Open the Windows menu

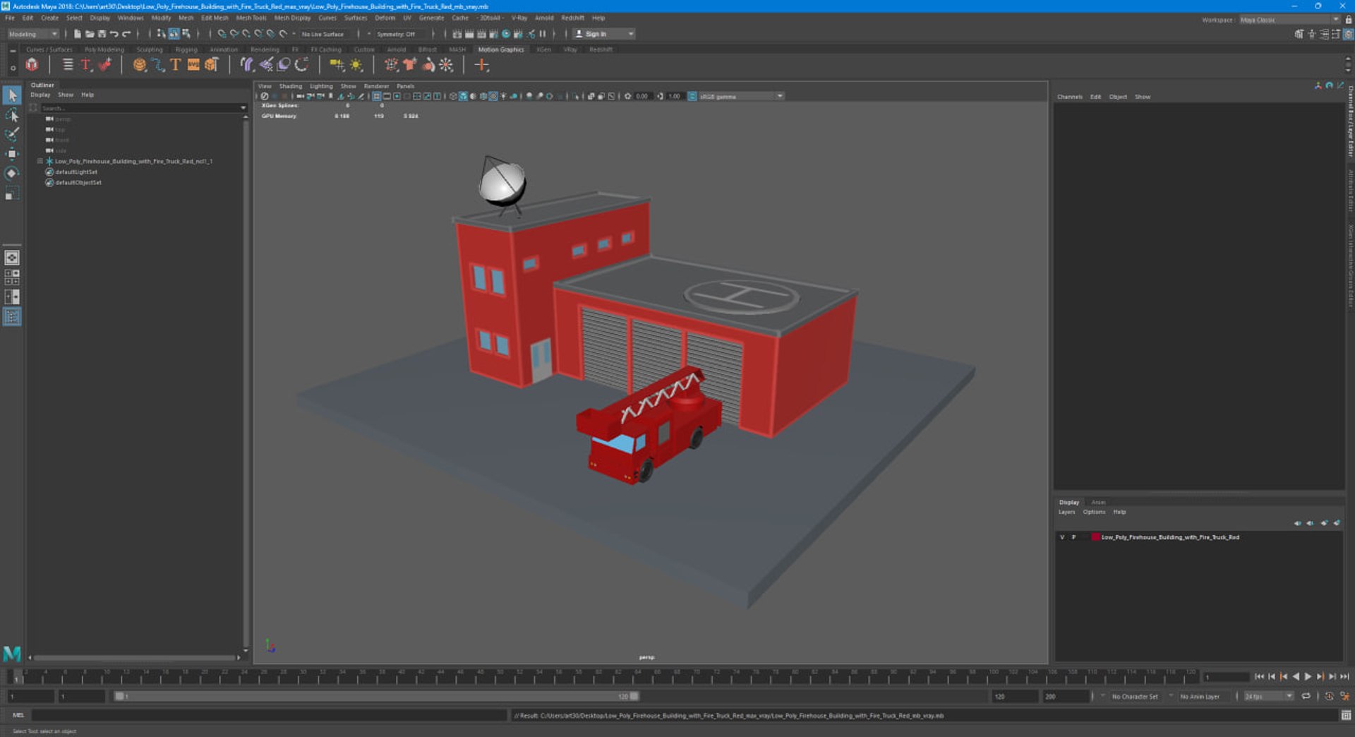coord(131,18)
